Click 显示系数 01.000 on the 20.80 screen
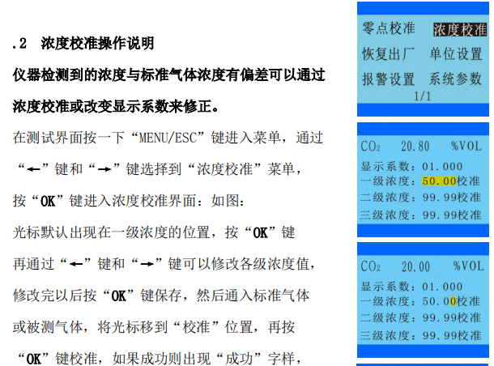Screen dimensions: 494x366 point(411,165)
